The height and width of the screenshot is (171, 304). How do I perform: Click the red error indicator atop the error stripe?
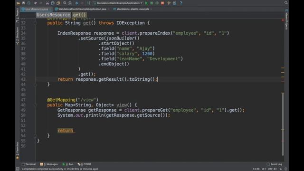tap(283, 20)
